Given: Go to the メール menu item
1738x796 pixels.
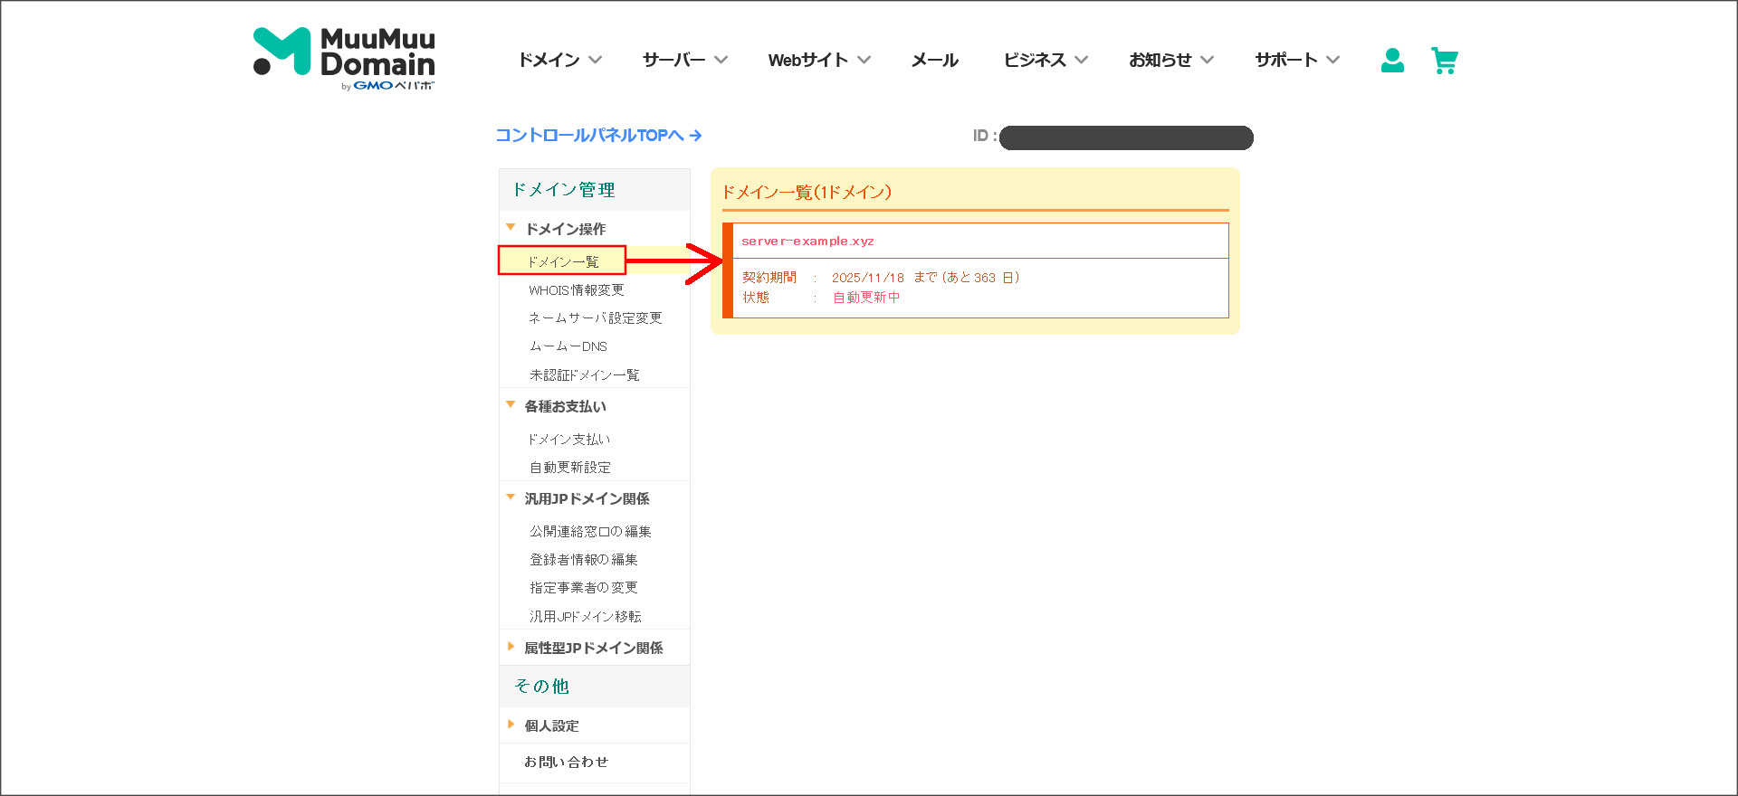Looking at the screenshot, I should click(934, 60).
